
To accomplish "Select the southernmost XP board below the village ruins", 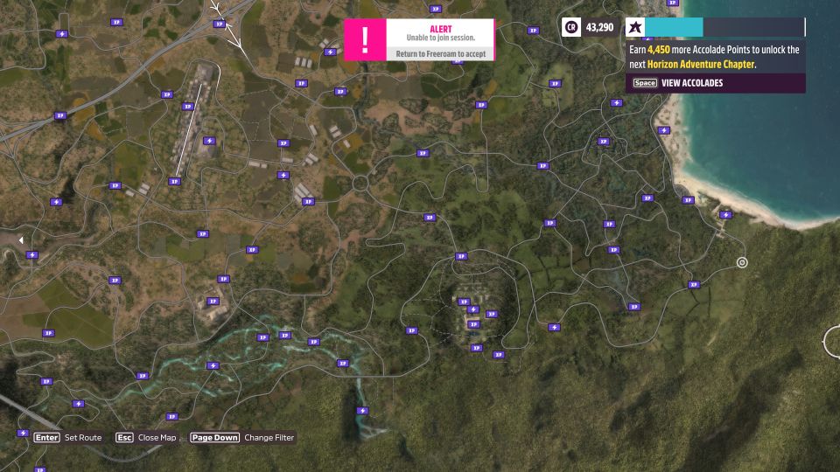I will (x=498, y=355).
